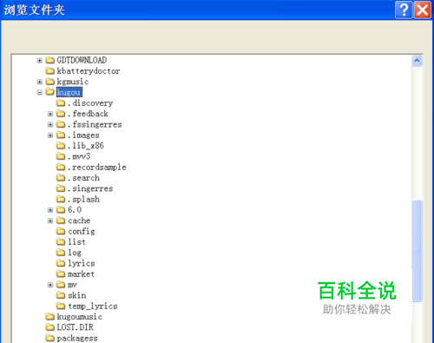Viewport: 434px width, 343px height.
Task: Click the .discovery folder icon
Action: pos(61,102)
